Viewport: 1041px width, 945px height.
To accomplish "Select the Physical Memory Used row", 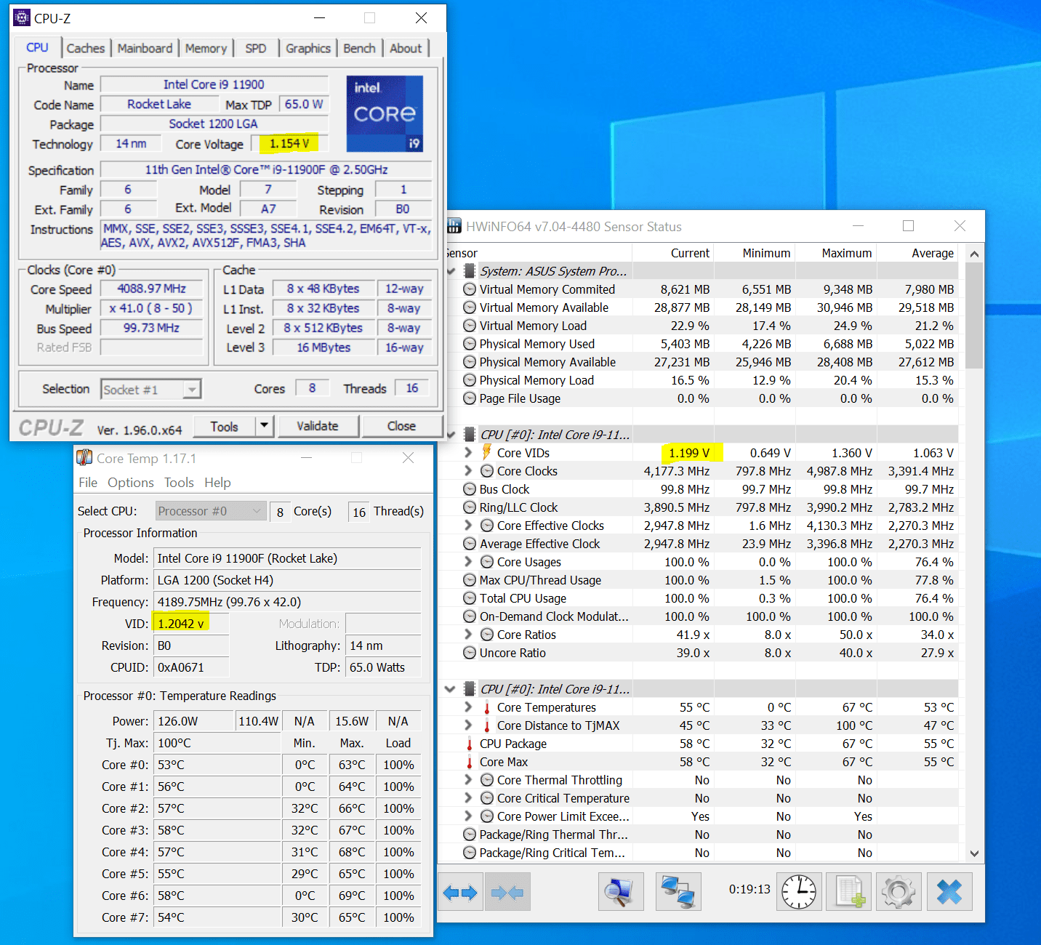I will point(702,344).
